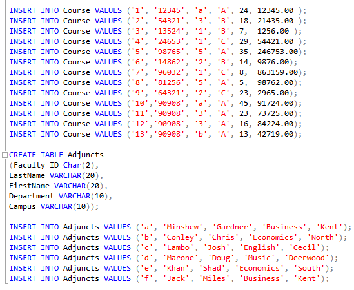Click the table name Adjuncts in CREATE TABLE

(x=86, y=155)
